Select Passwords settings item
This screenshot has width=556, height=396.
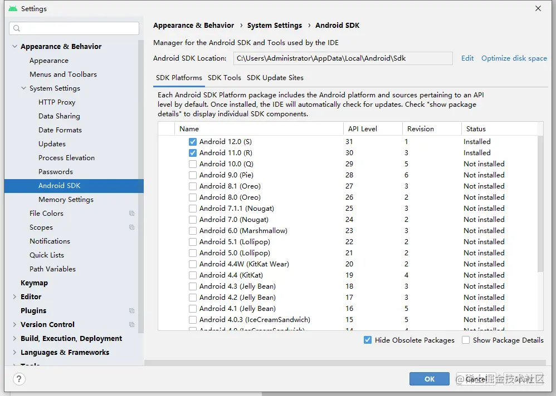tap(56, 172)
